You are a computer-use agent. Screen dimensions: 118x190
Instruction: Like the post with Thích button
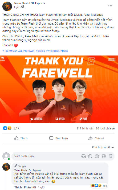coord(21,138)
